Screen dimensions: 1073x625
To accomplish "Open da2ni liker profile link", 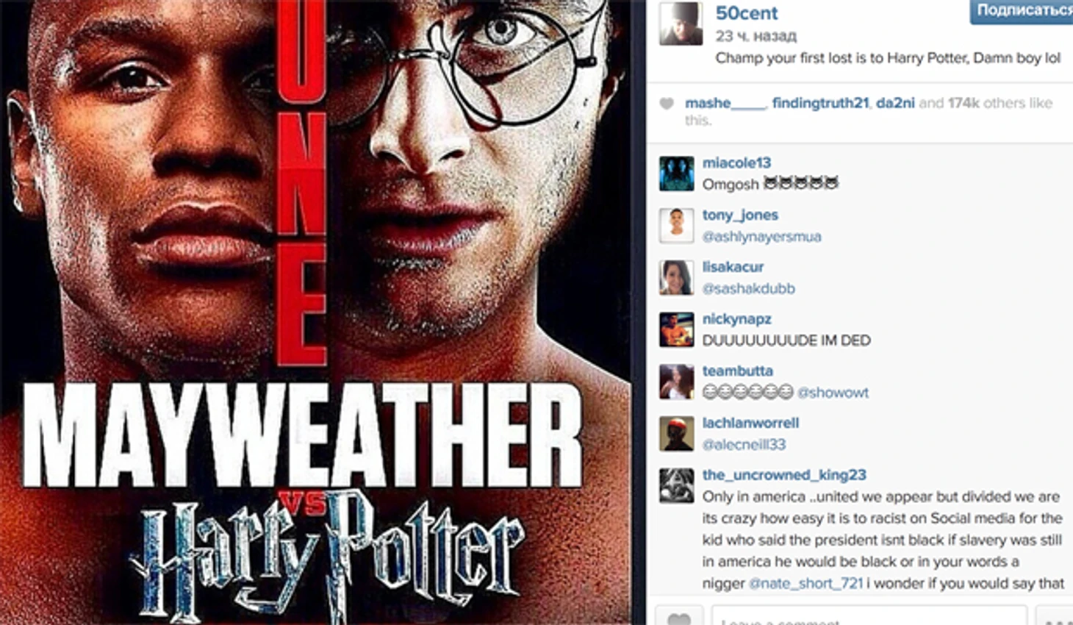I will pos(895,103).
